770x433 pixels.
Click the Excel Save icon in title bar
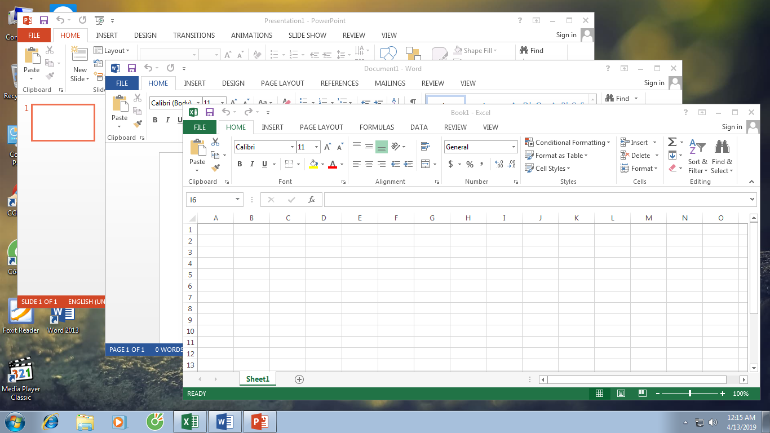pyautogui.click(x=209, y=112)
